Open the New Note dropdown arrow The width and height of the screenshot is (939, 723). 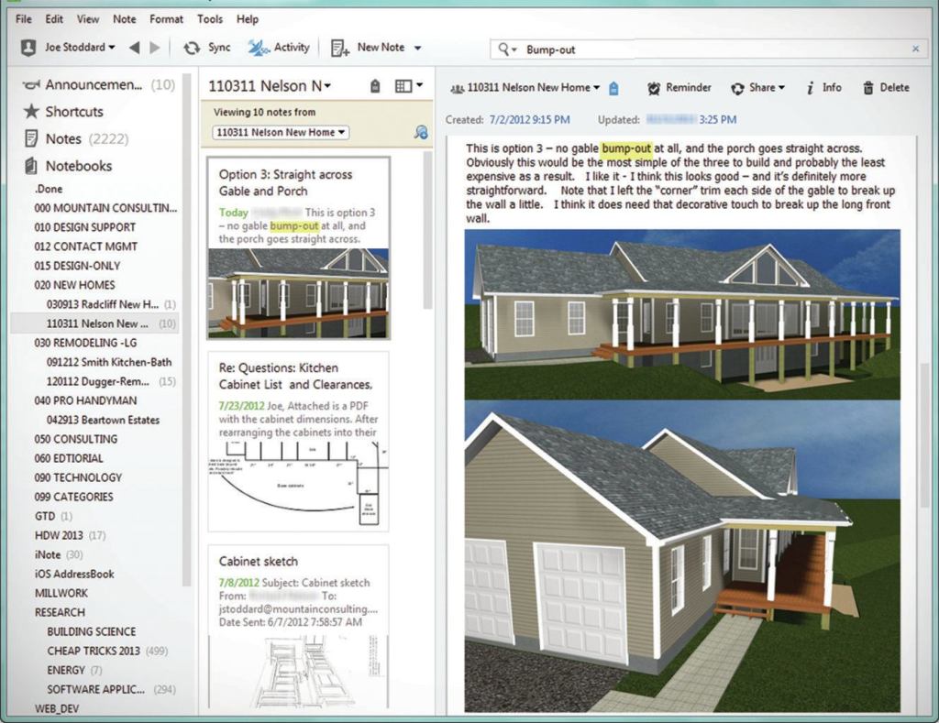[418, 48]
